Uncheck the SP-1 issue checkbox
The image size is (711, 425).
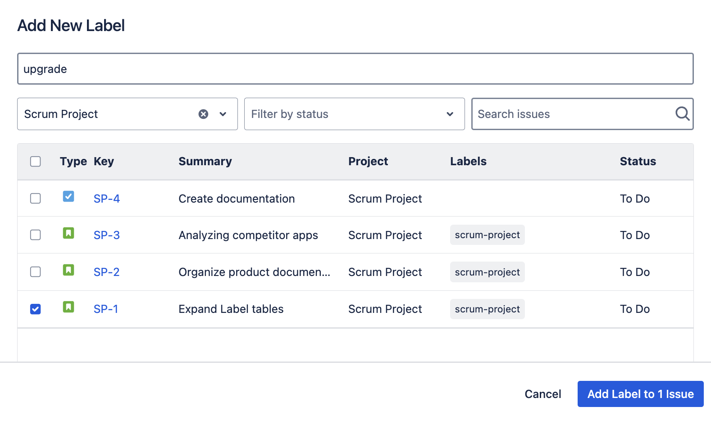[36, 309]
